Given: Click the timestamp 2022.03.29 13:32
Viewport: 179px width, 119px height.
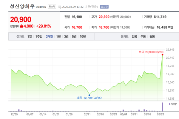Looking at the screenshot, I should point(73,7).
